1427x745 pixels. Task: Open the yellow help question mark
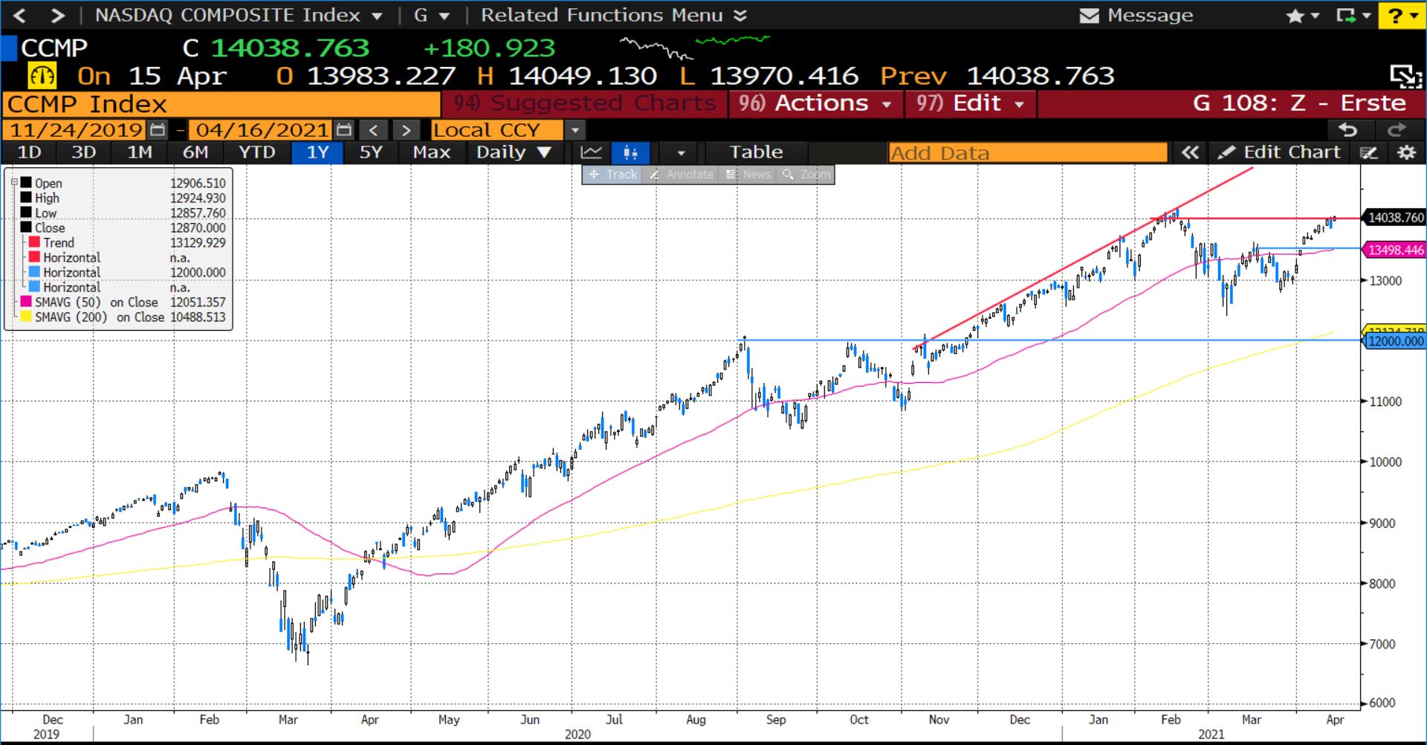coord(1395,16)
